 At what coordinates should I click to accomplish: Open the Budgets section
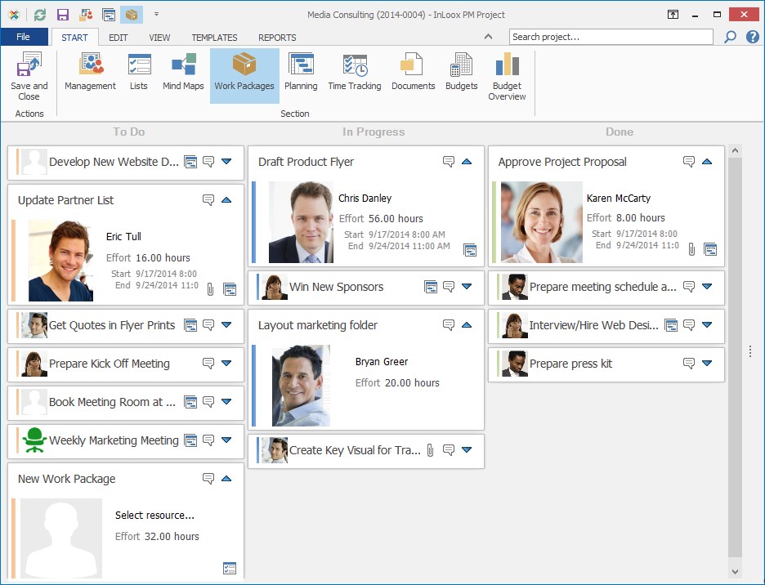(462, 71)
